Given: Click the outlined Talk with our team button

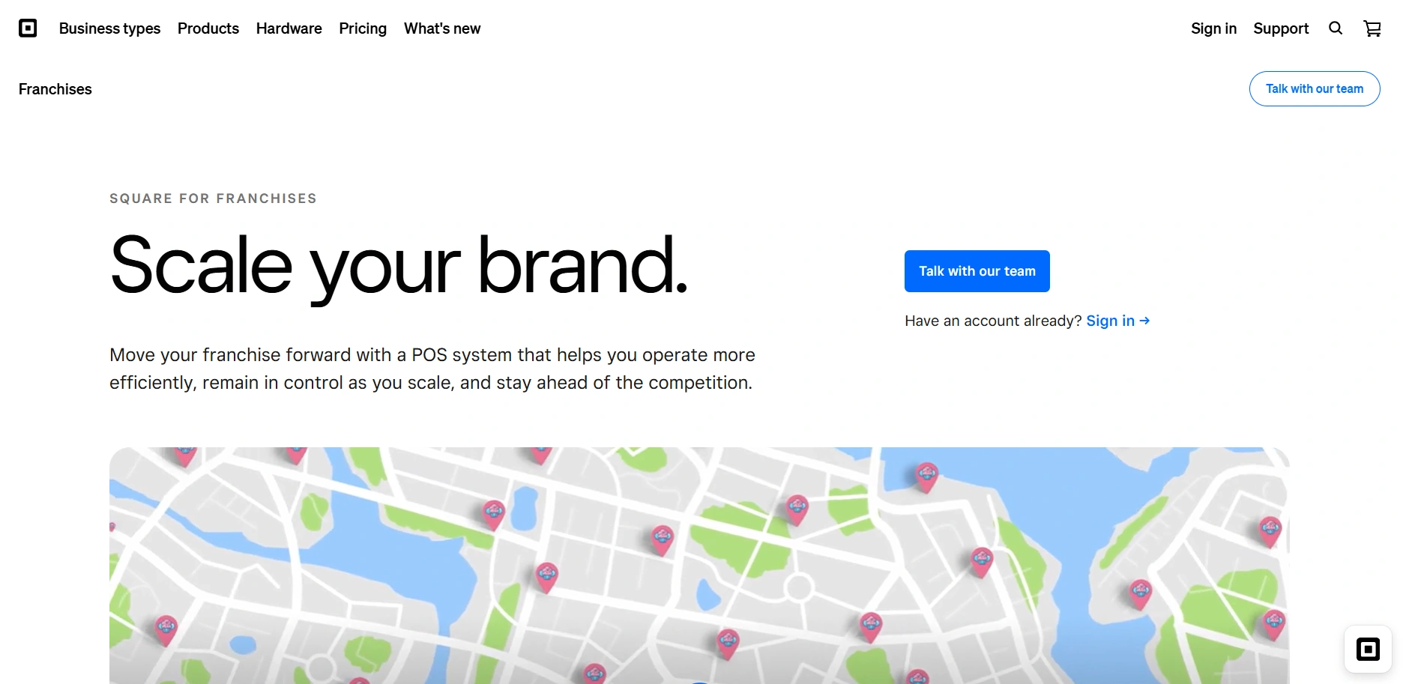Looking at the screenshot, I should pos(1315,89).
